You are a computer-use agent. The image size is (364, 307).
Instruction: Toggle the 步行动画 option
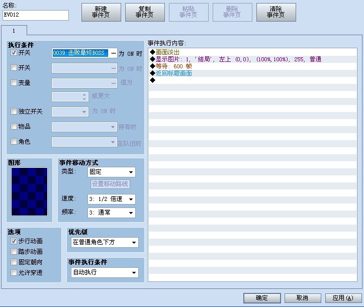tap(14, 241)
